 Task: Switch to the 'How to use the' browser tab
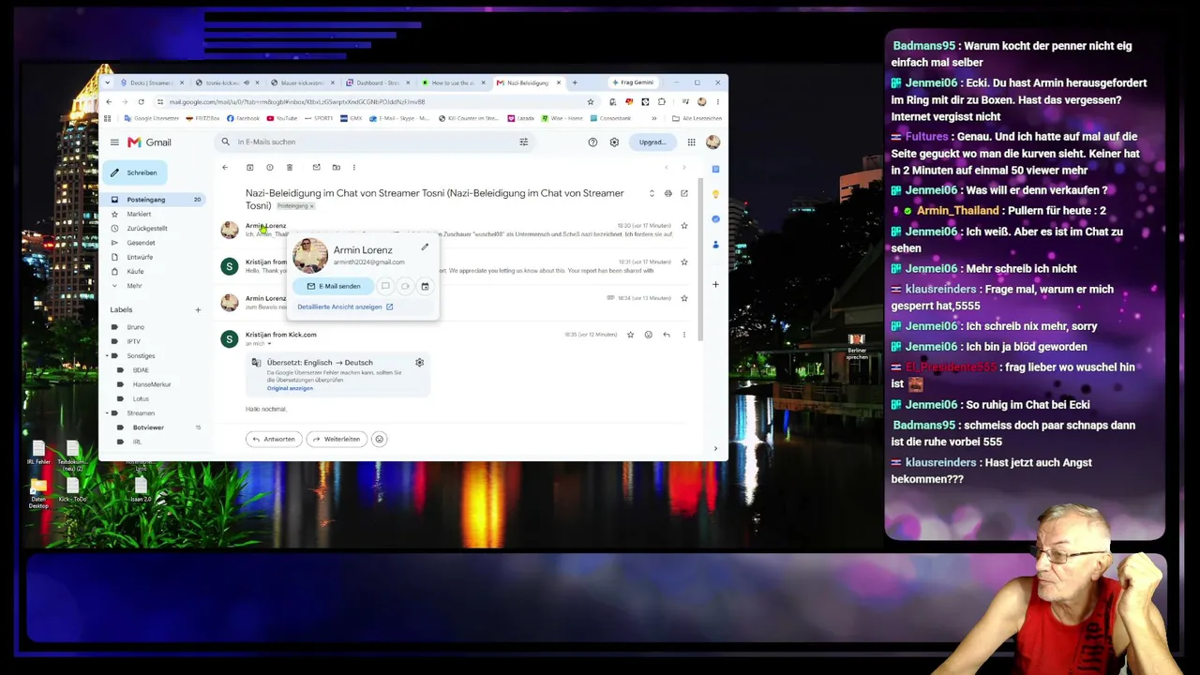tap(455, 82)
